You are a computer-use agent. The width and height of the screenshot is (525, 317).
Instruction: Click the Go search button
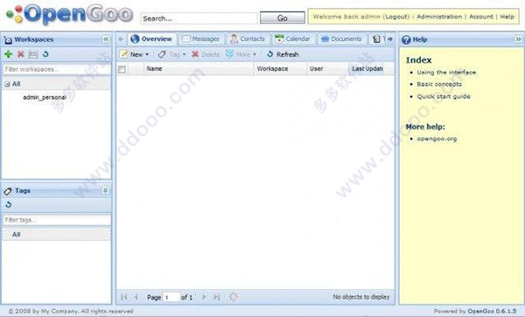[283, 18]
